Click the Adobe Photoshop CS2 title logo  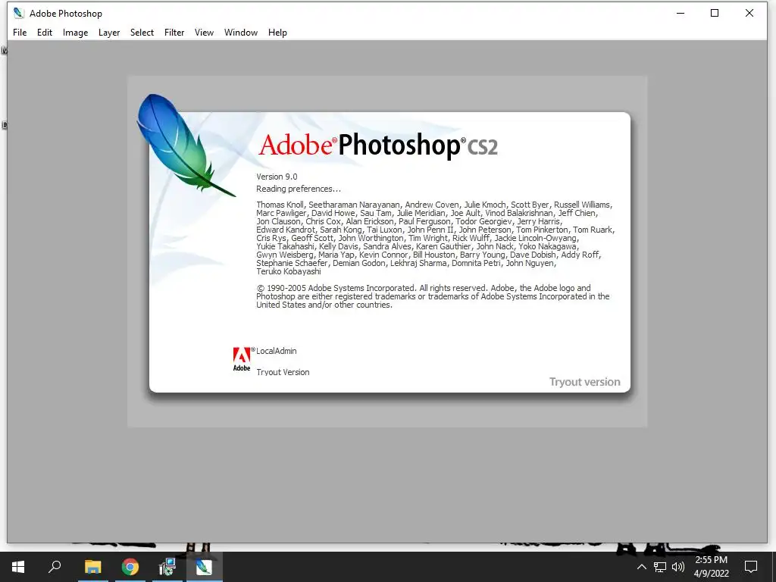[x=377, y=145]
